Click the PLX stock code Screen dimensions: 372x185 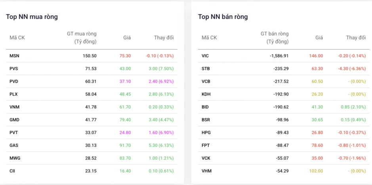(13, 94)
